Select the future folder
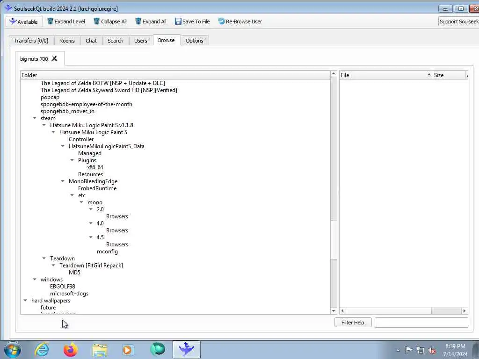This screenshot has height=359, width=479. point(48,308)
